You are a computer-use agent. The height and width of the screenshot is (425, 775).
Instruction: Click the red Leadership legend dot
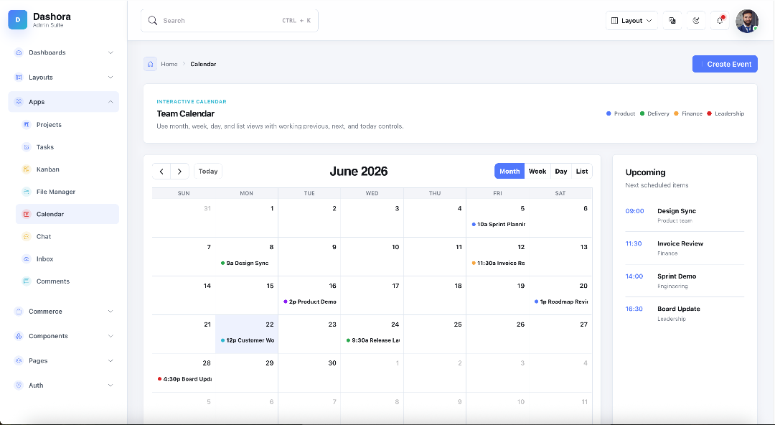[709, 114]
